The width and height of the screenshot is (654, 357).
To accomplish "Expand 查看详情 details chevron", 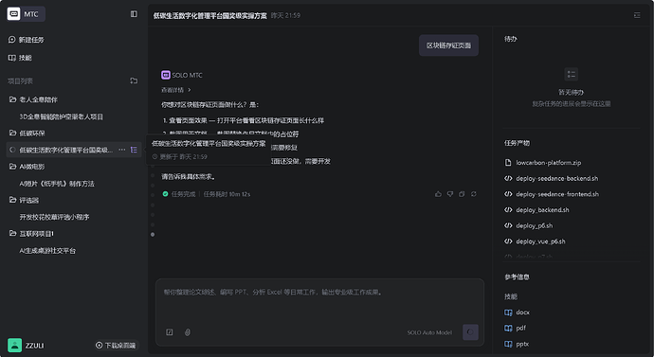I will click(190, 90).
